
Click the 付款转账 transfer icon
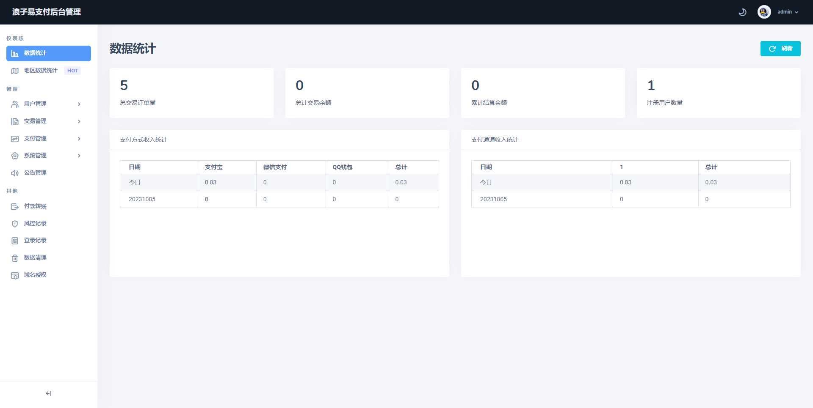[15, 206]
